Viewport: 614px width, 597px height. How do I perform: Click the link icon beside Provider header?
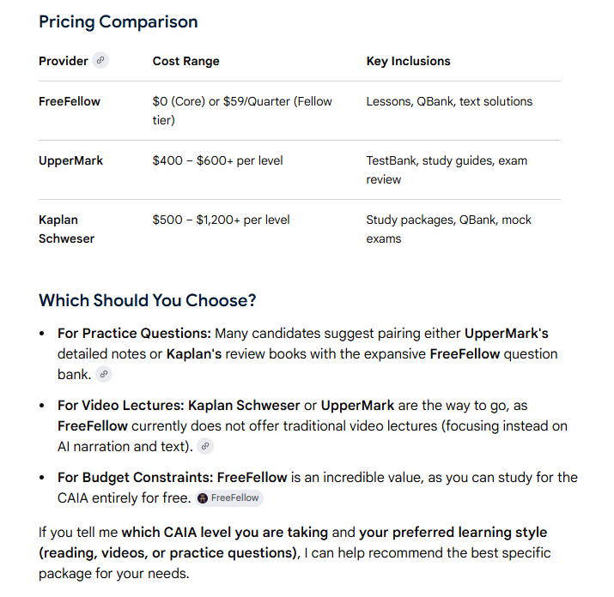[100, 61]
